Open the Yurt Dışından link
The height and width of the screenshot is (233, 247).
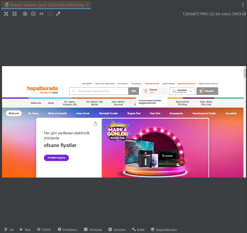123,84
